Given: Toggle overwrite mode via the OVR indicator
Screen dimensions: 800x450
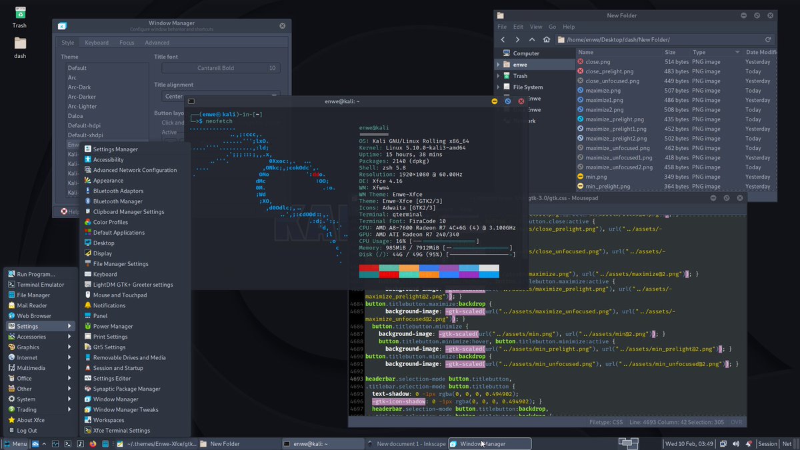Looking at the screenshot, I should 737,422.
